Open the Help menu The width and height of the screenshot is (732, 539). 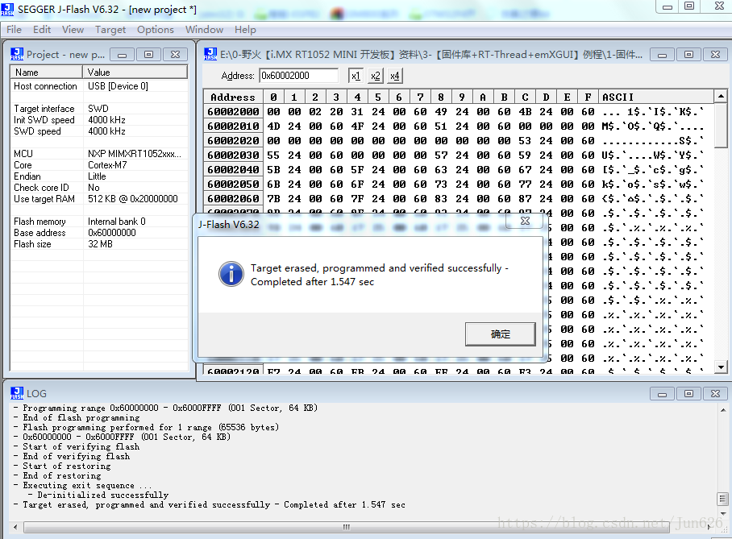(x=245, y=29)
